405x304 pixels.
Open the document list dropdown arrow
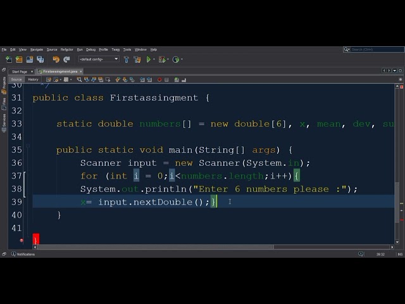395,70
